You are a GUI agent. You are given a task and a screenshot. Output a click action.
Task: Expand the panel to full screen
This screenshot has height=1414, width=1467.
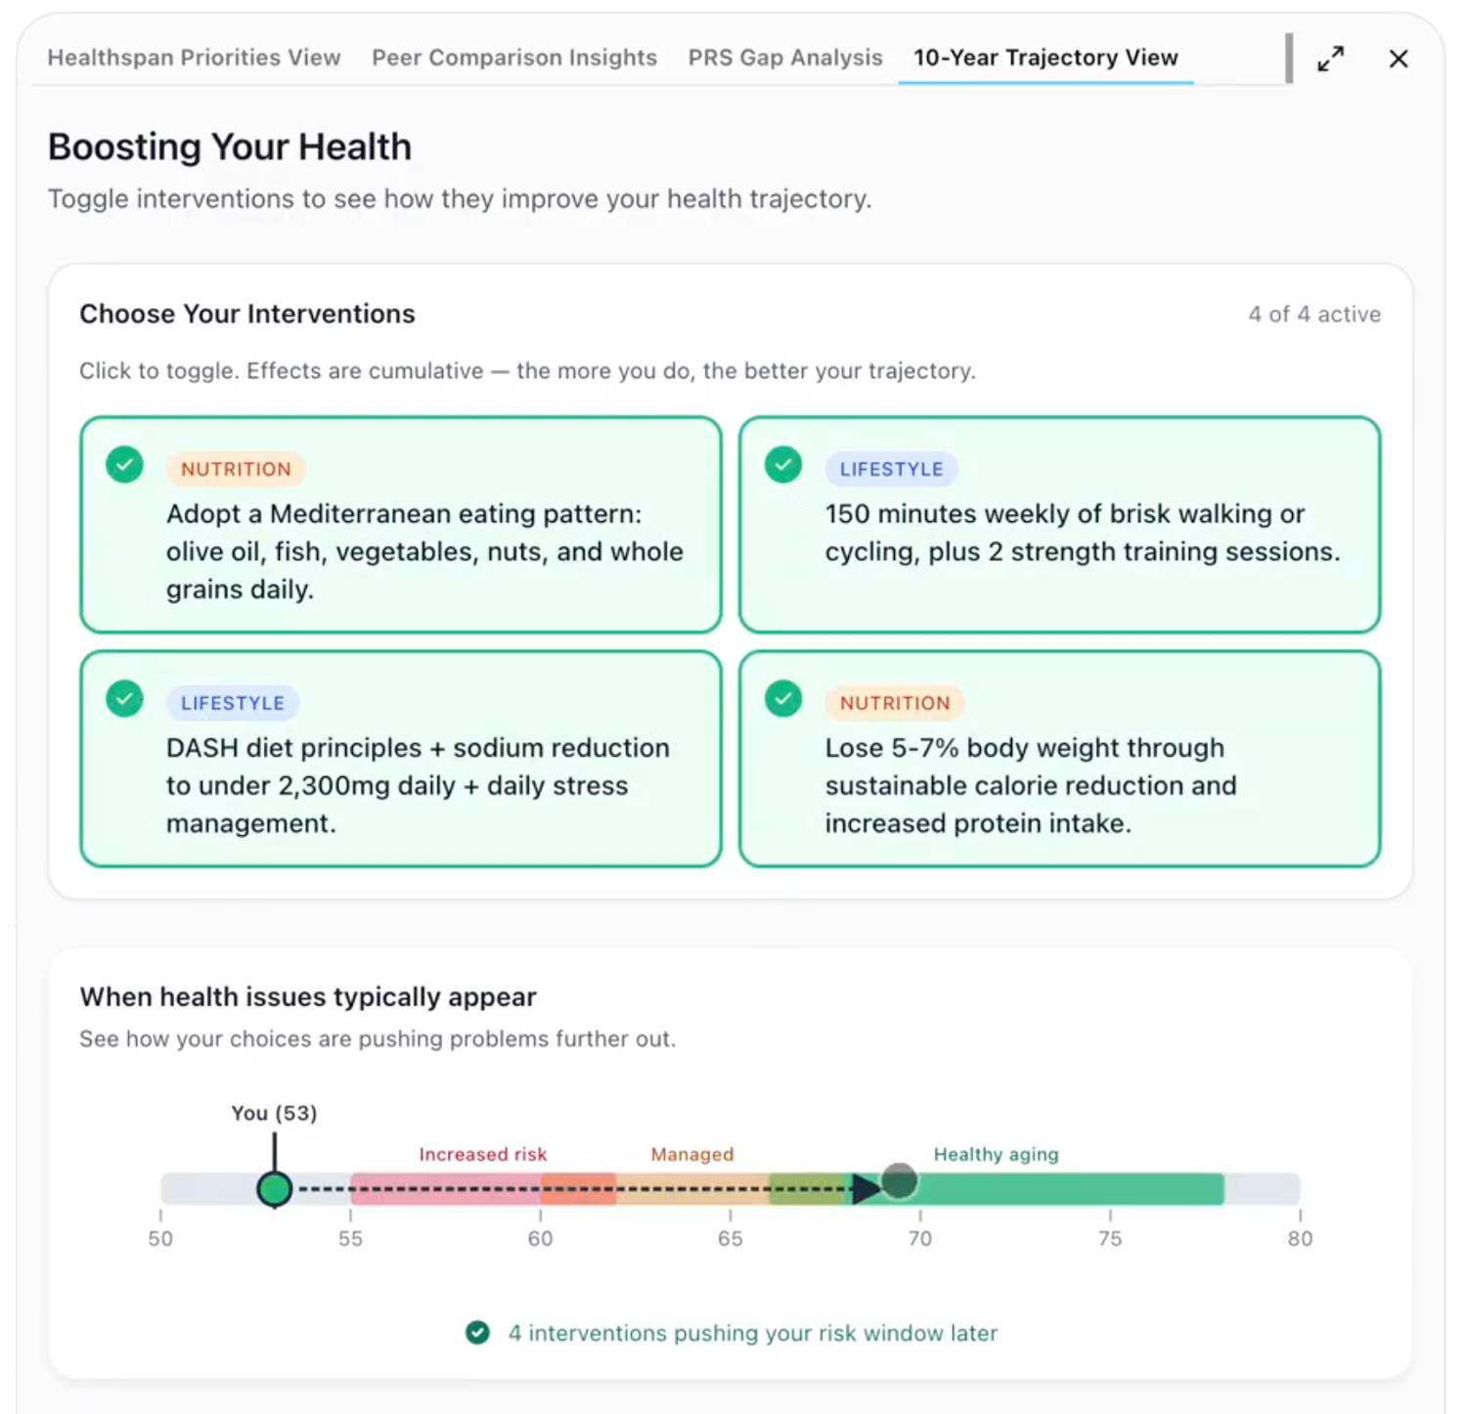click(x=1330, y=59)
